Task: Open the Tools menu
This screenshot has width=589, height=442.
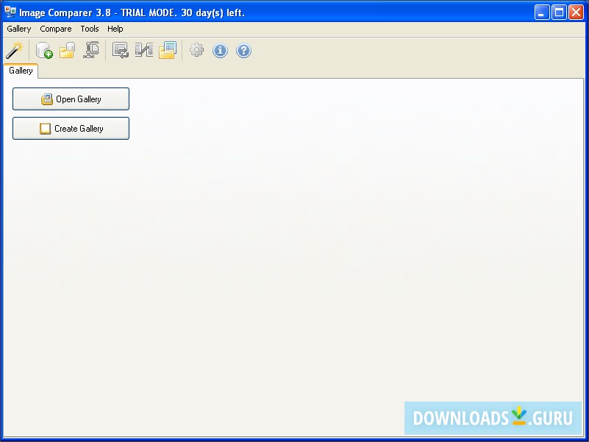Action: coord(90,29)
